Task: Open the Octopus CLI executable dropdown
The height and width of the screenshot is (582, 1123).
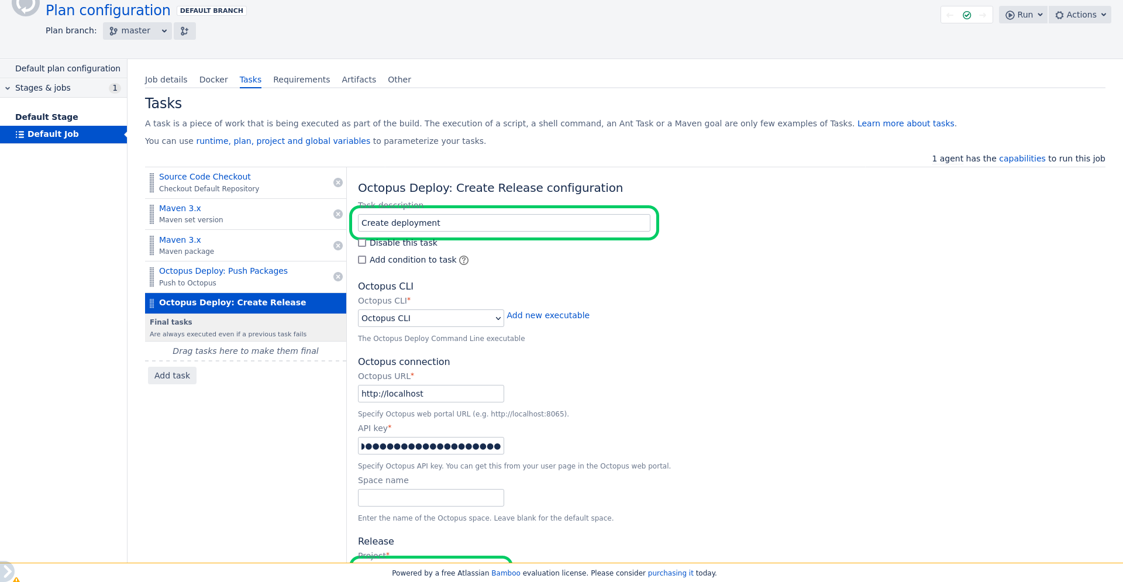Action: (430, 318)
